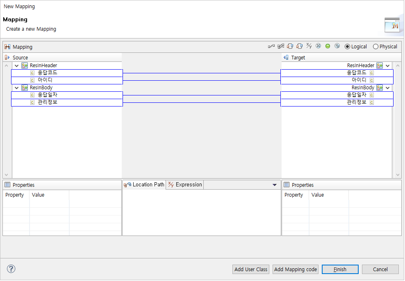Select the single mapping link icon
The image size is (405, 281).
click(x=271, y=46)
